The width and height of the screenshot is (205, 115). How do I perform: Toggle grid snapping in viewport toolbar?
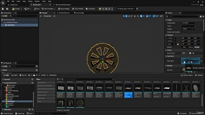click(x=141, y=16)
